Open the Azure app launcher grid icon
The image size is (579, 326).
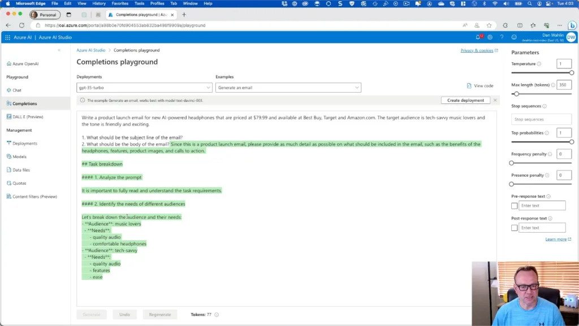click(8, 37)
